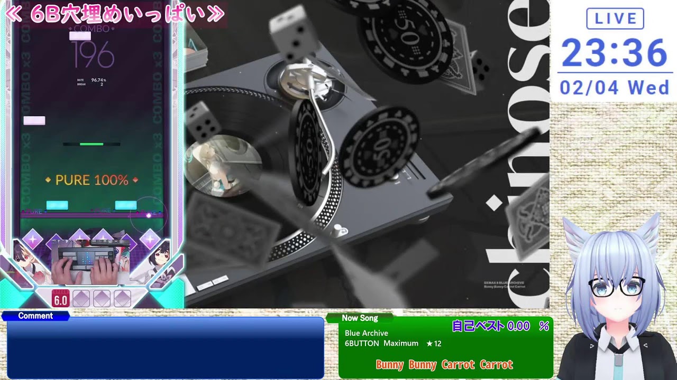Click inside the blue comment box
This screenshot has width=677, height=380.
pyautogui.click(x=166, y=348)
